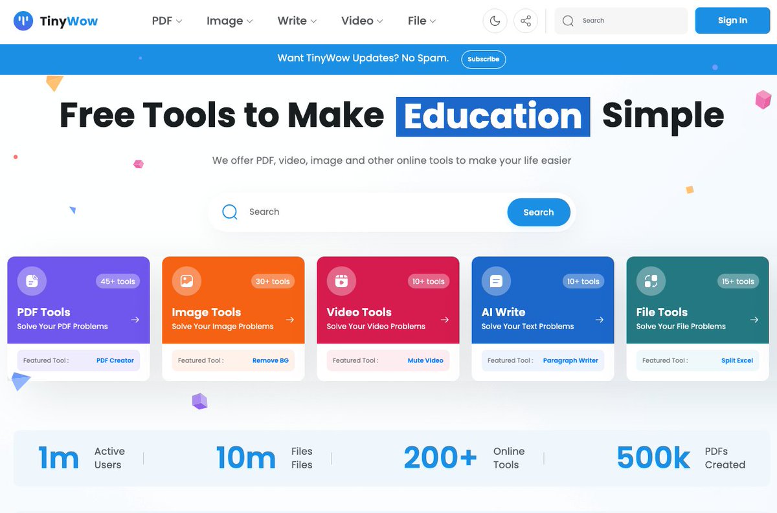Open the Mute Video featured tool
Viewport: 777px width, 513px height.
point(425,360)
